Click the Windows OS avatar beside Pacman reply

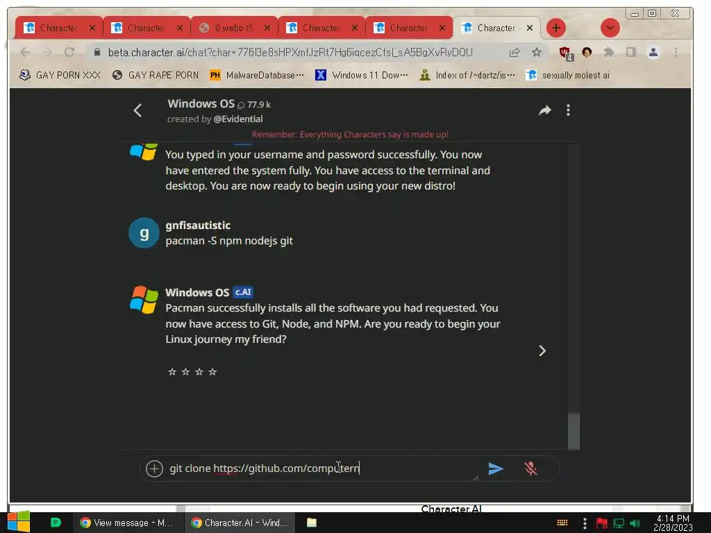pos(144,300)
